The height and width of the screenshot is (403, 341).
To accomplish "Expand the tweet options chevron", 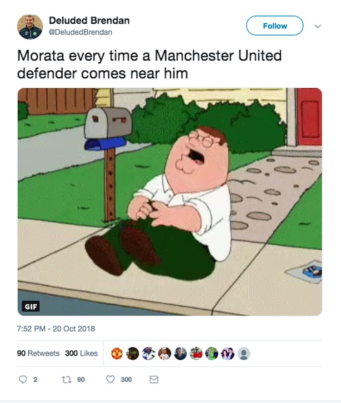I will coord(318,26).
